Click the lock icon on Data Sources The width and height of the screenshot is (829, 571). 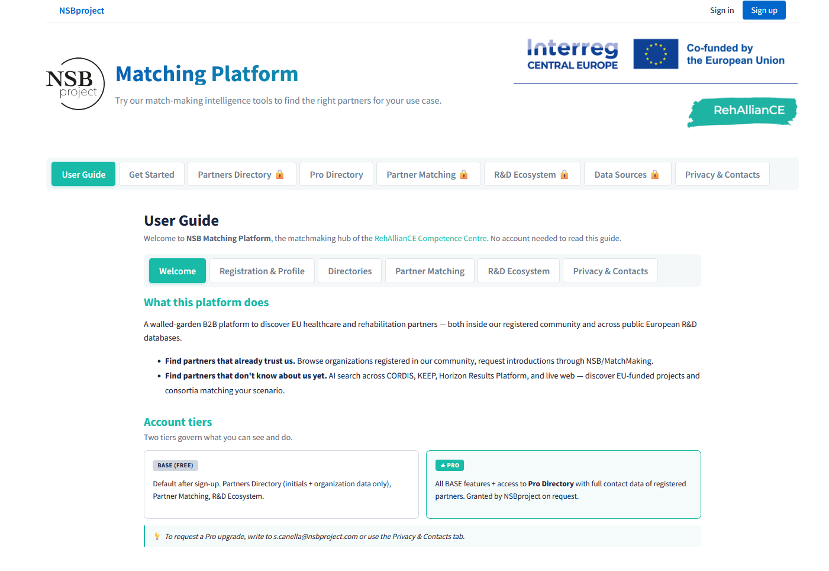click(x=655, y=175)
